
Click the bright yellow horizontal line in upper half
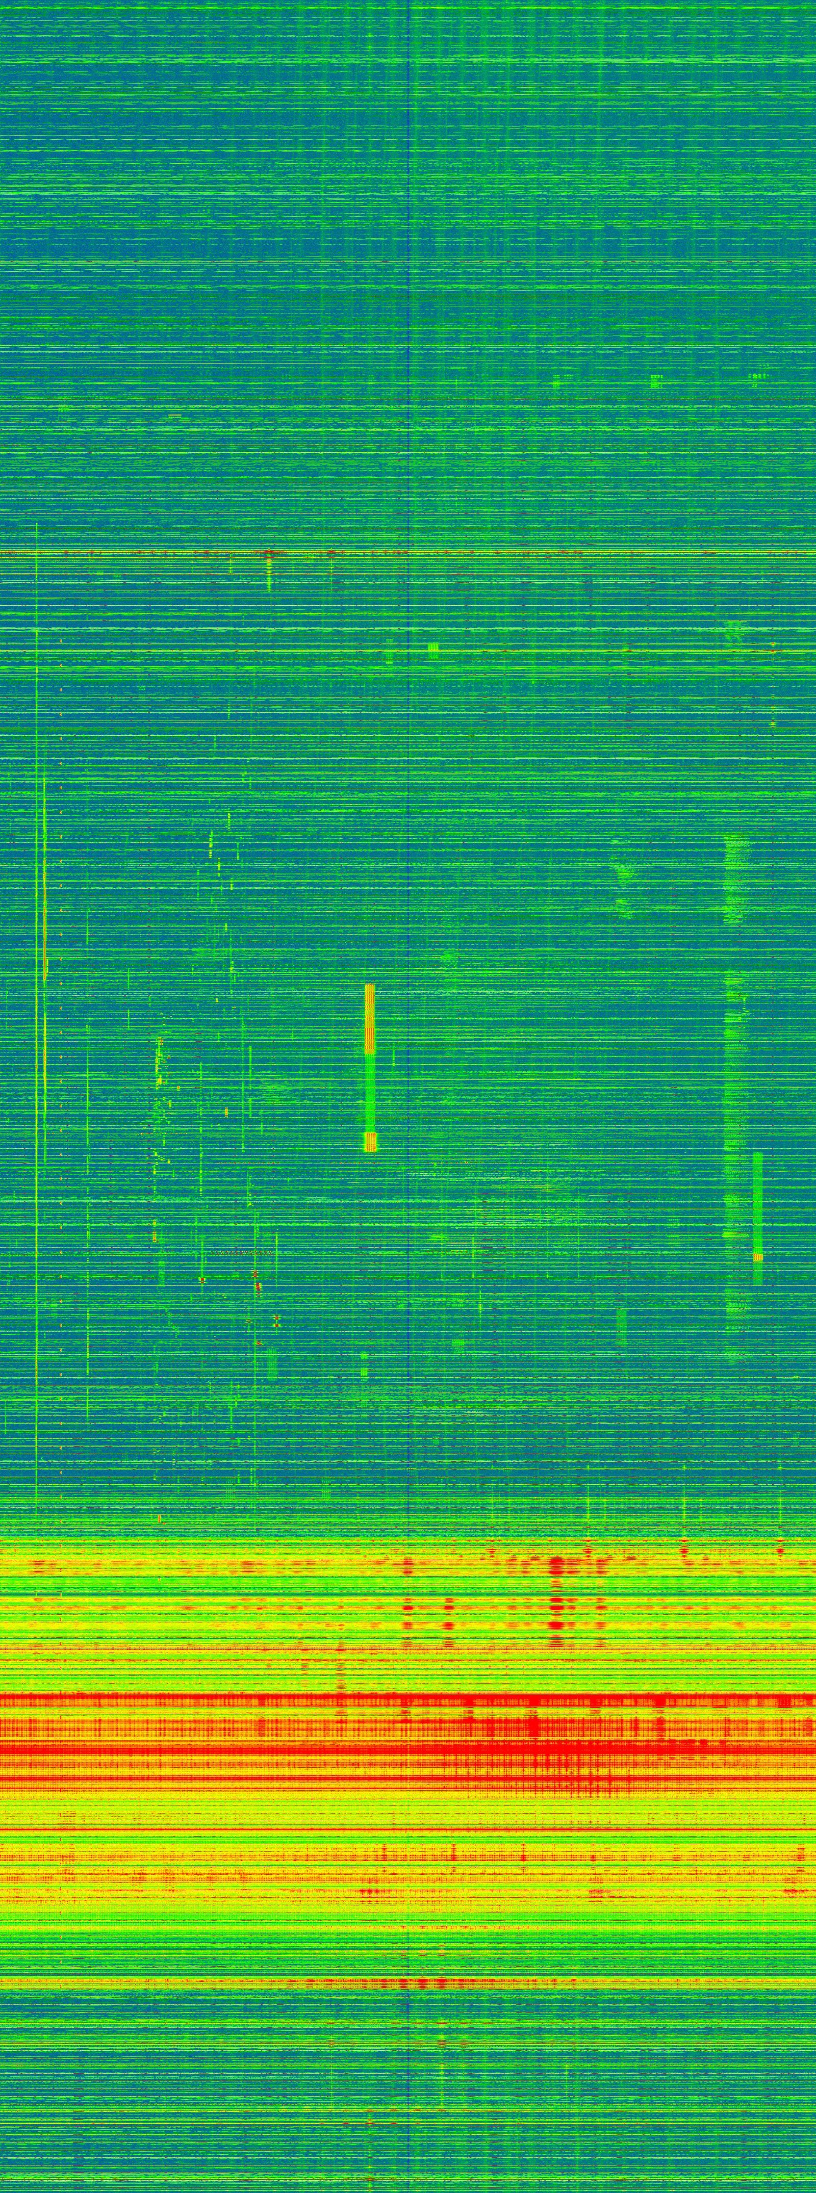pyautogui.click(x=408, y=553)
